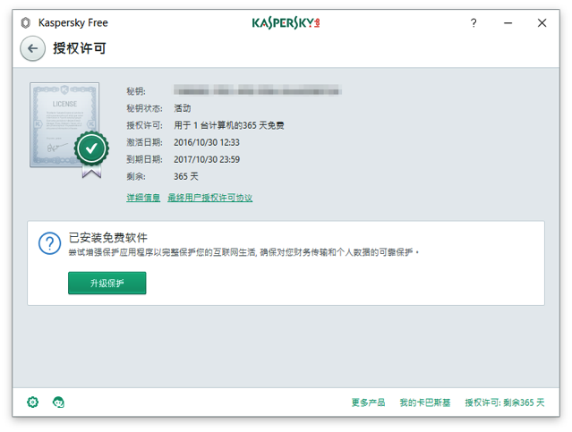Click 授权许可: 剩余365 天 in footer
The width and height of the screenshot is (572, 432).
tap(505, 402)
